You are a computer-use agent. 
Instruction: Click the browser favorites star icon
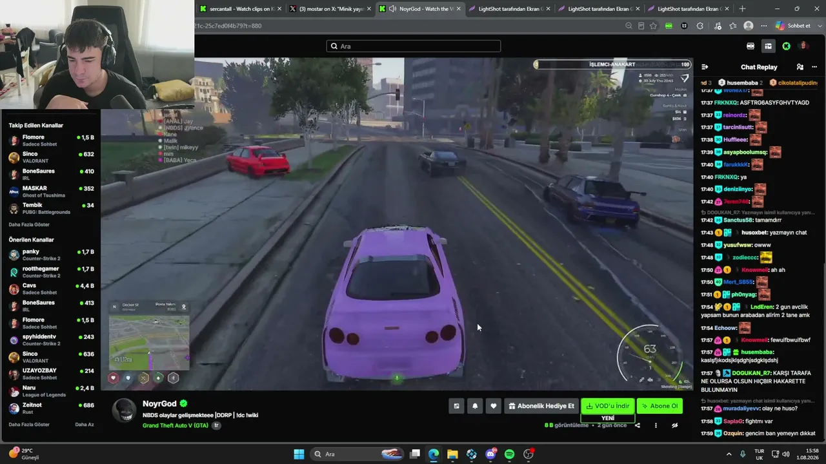[x=653, y=26]
